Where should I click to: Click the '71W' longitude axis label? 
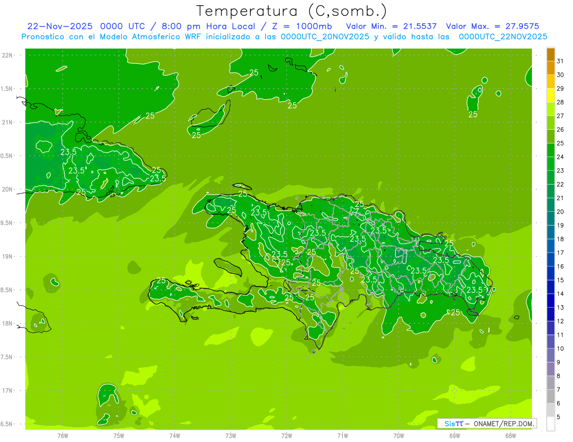point(342,436)
